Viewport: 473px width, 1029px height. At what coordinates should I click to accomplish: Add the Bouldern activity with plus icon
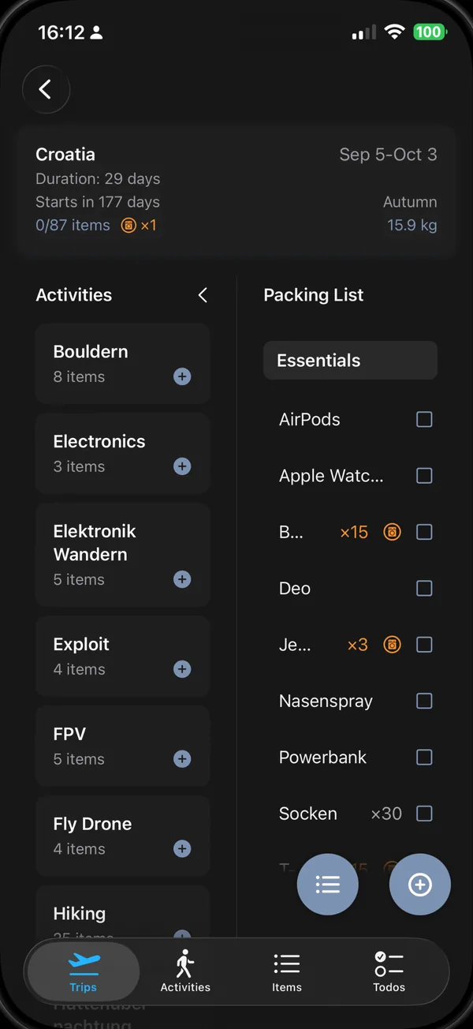point(182,376)
